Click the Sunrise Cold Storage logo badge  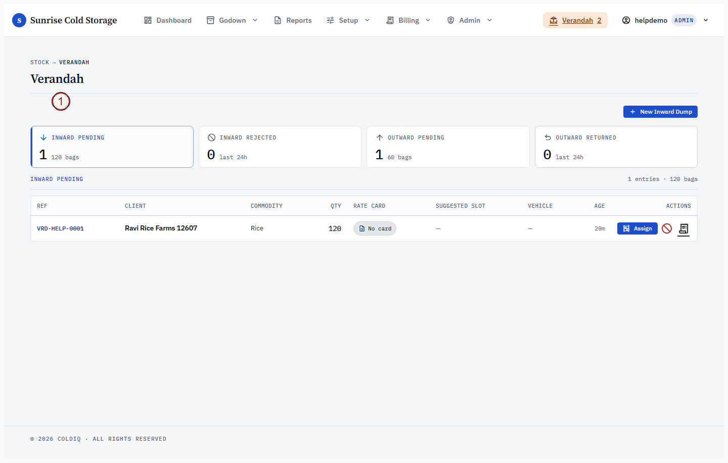click(19, 20)
